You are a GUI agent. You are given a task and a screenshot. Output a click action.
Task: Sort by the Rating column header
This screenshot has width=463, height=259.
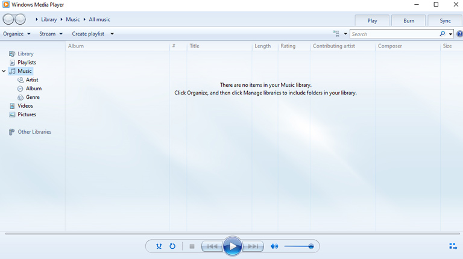(x=294, y=46)
